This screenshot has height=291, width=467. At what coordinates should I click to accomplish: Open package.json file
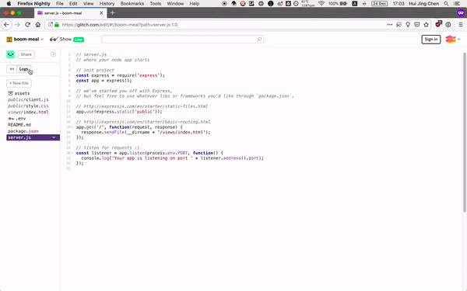(23, 131)
